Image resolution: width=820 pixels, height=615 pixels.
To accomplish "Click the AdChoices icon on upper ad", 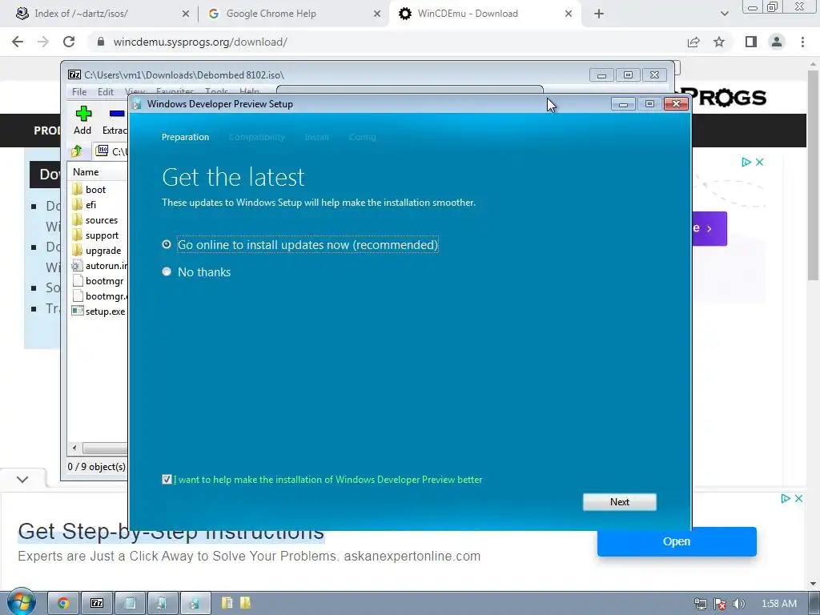I will [746, 162].
